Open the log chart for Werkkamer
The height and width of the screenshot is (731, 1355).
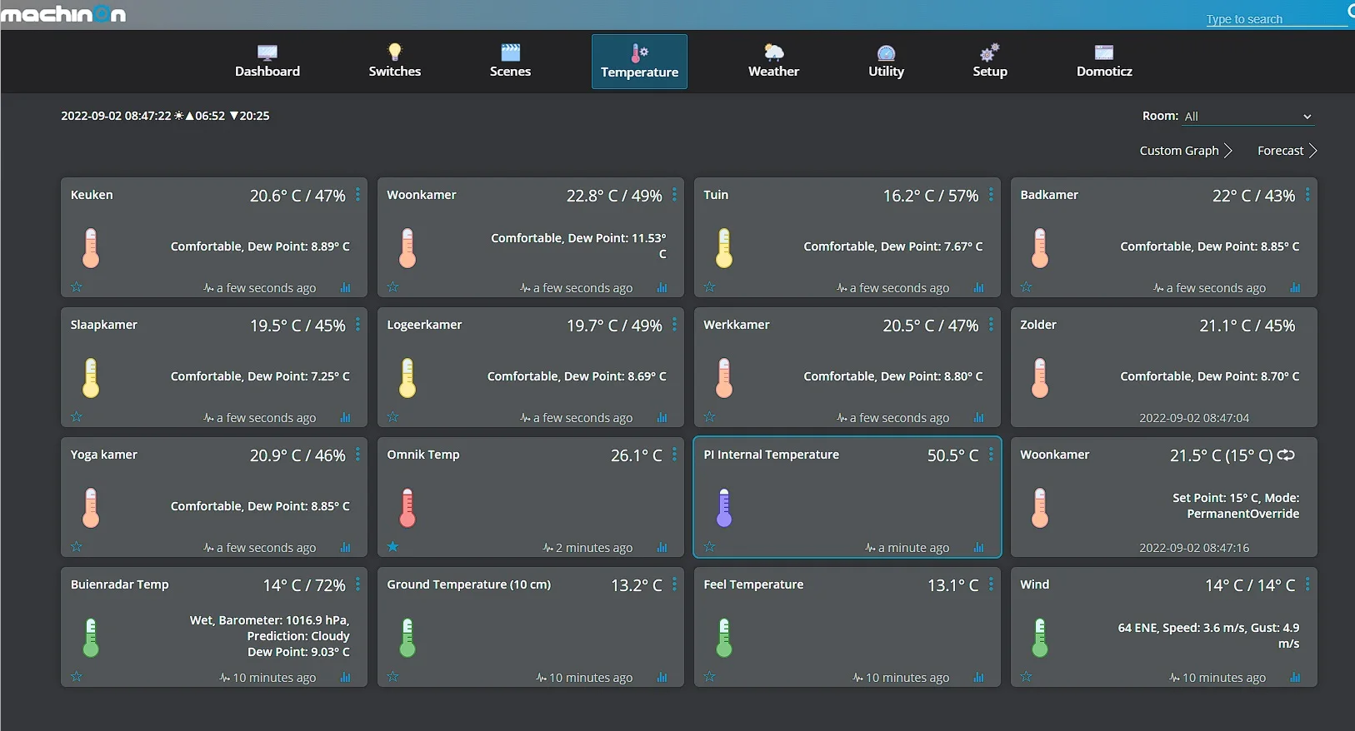click(x=979, y=418)
